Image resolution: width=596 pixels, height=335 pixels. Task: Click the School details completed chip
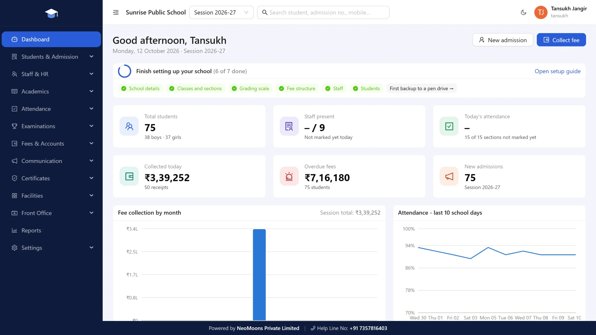click(140, 88)
